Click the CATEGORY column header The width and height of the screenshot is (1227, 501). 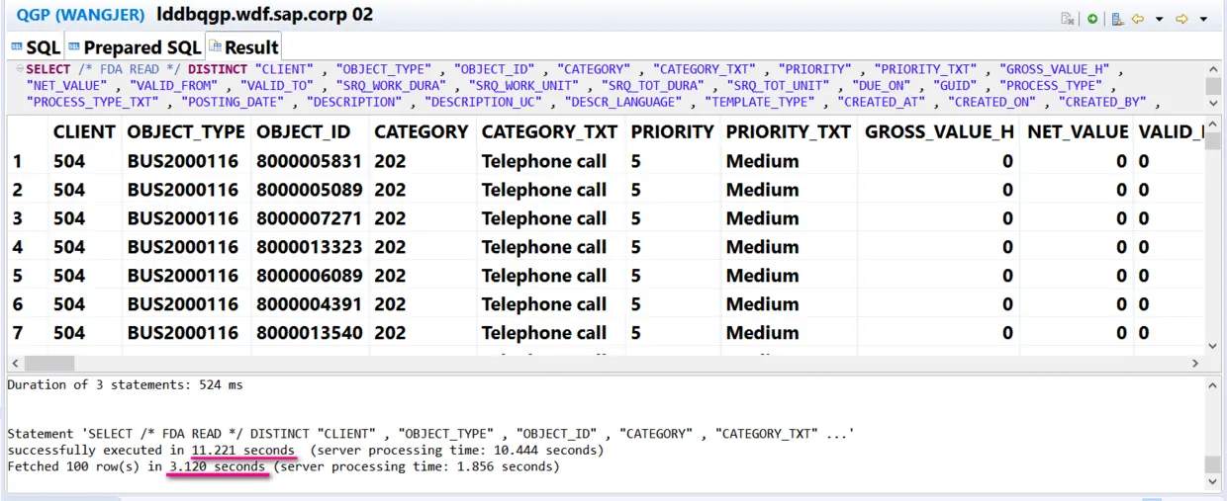pyautogui.click(x=422, y=131)
